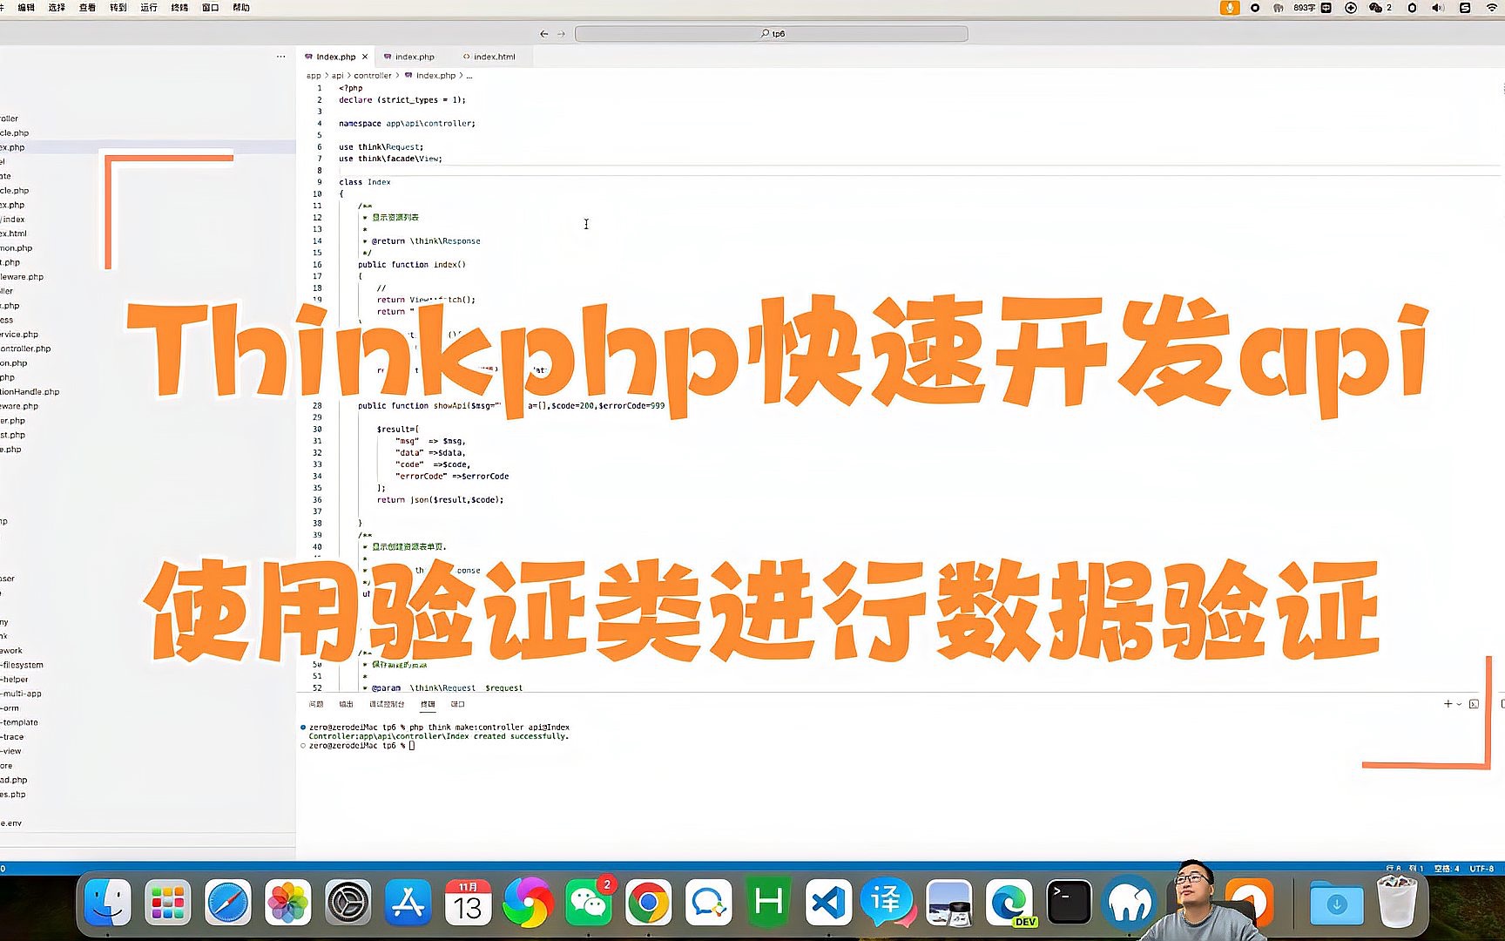This screenshot has width=1505, height=941.
Task: Expand -template folder in explorer
Action: pyautogui.click(x=19, y=722)
